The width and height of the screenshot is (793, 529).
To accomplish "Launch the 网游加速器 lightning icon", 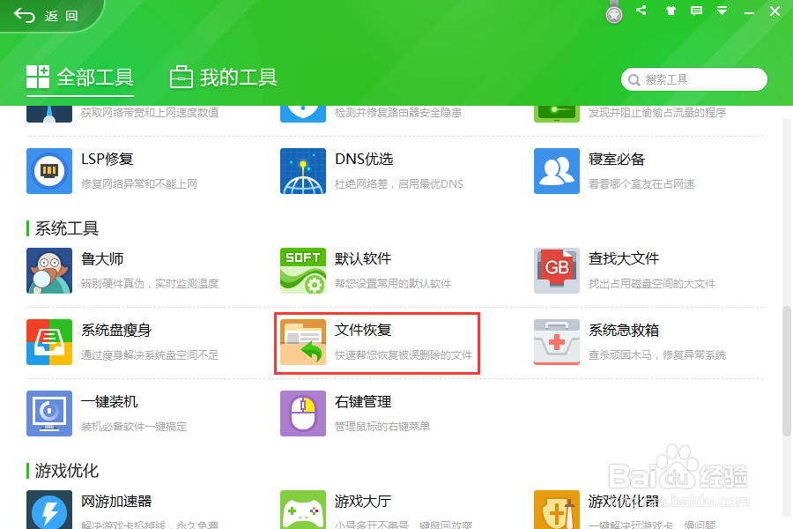I will point(49,510).
